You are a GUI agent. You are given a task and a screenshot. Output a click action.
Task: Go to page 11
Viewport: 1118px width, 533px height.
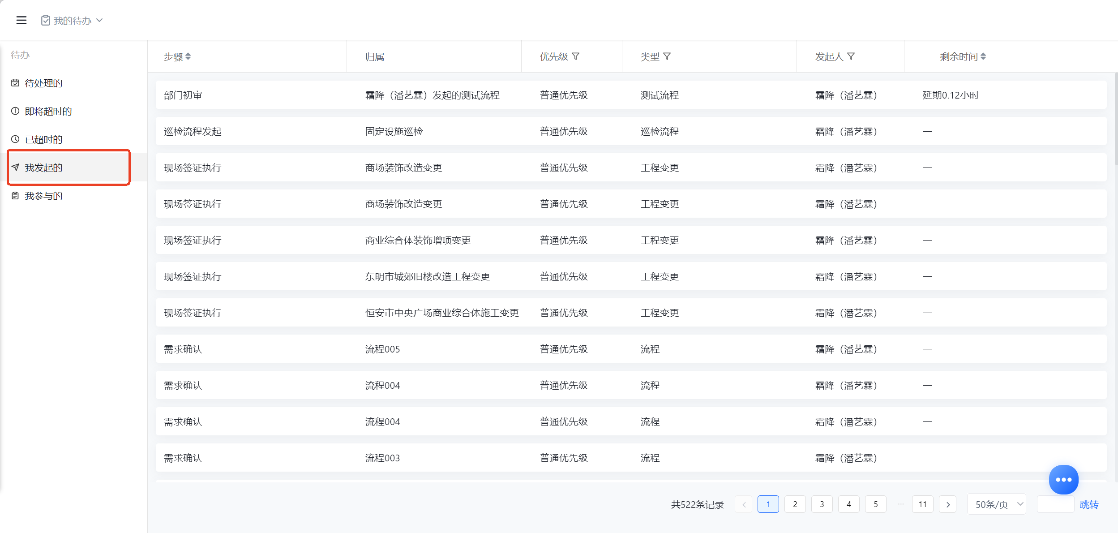coord(923,504)
